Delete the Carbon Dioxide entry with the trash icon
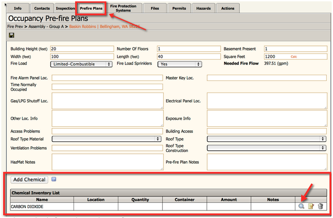The image size is (333, 218). [321, 206]
